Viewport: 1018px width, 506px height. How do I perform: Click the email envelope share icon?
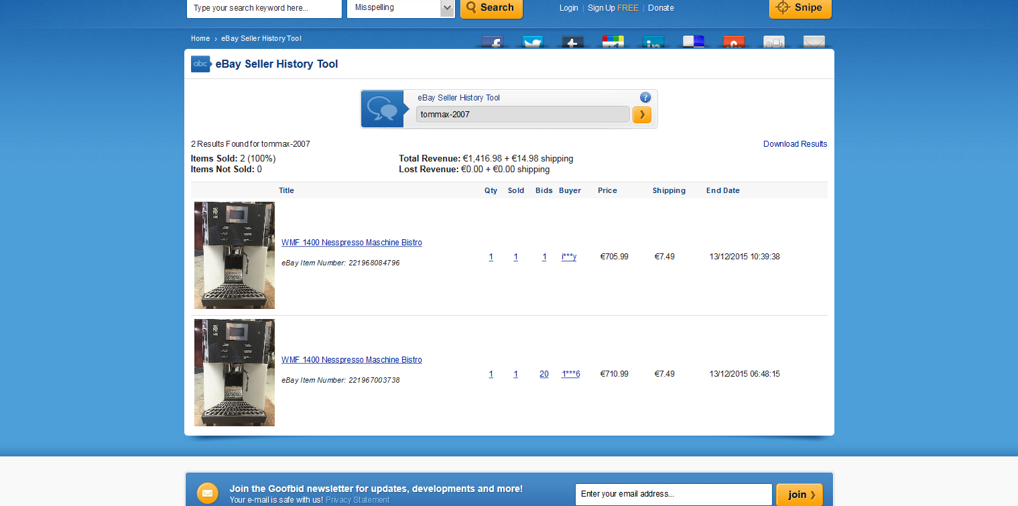pyautogui.click(x=814, y=42)
